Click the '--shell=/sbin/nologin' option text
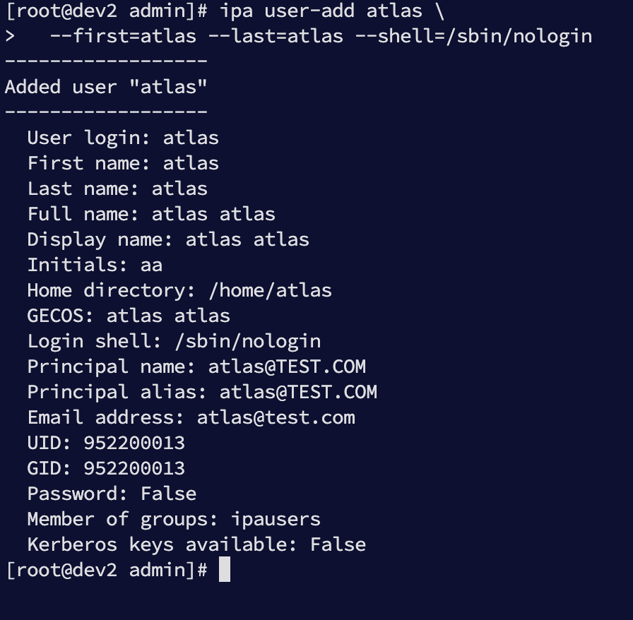 485,36
